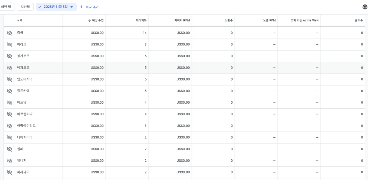The height and width of the screenshot is (180, 368).
Task: Click the eye-off icon beside 인도네시아
Action: click(9, 79)
